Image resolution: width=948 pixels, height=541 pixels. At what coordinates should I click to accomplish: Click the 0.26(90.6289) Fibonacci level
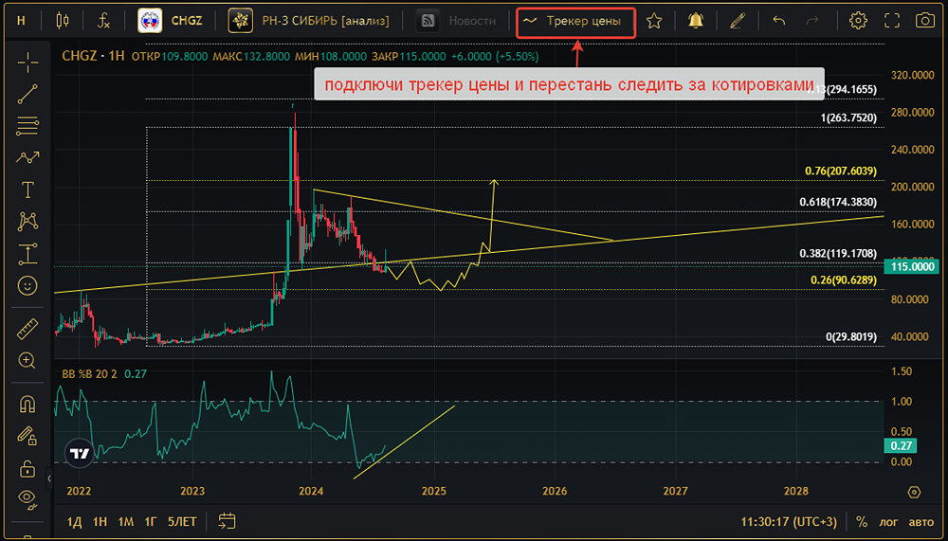click(x=844, y=280)
